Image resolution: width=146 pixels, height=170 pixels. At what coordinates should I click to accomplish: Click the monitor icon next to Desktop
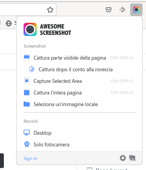[x=27, y=132]
